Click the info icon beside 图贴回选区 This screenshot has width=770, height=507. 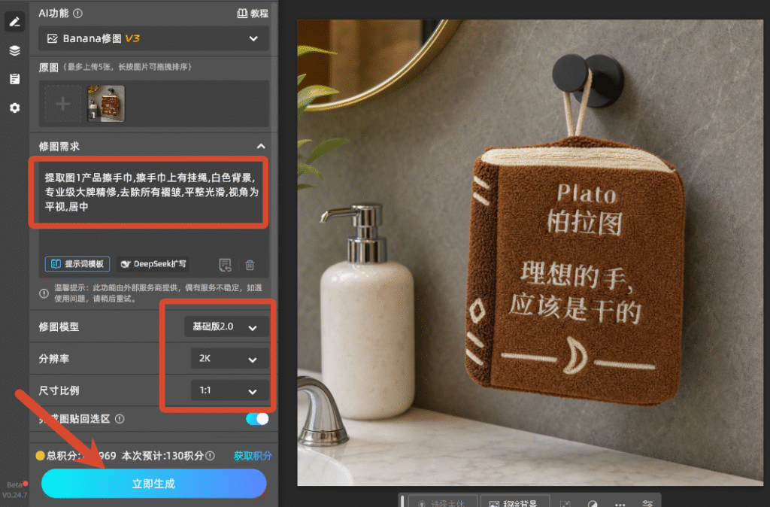120,418
